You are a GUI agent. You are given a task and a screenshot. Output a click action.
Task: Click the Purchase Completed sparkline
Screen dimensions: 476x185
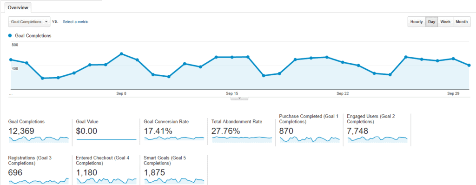pyautogui.click(x=310, y=139)
